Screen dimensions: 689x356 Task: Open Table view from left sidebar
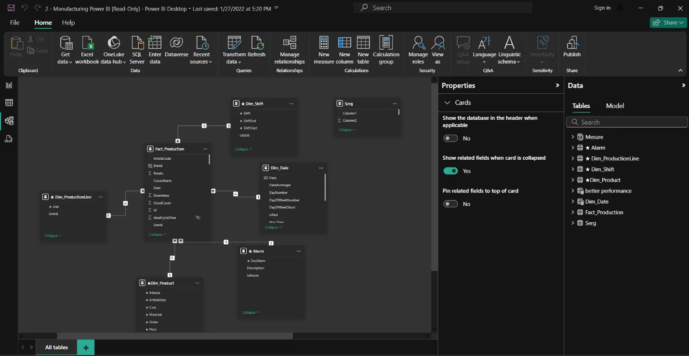tap(9, 103)
